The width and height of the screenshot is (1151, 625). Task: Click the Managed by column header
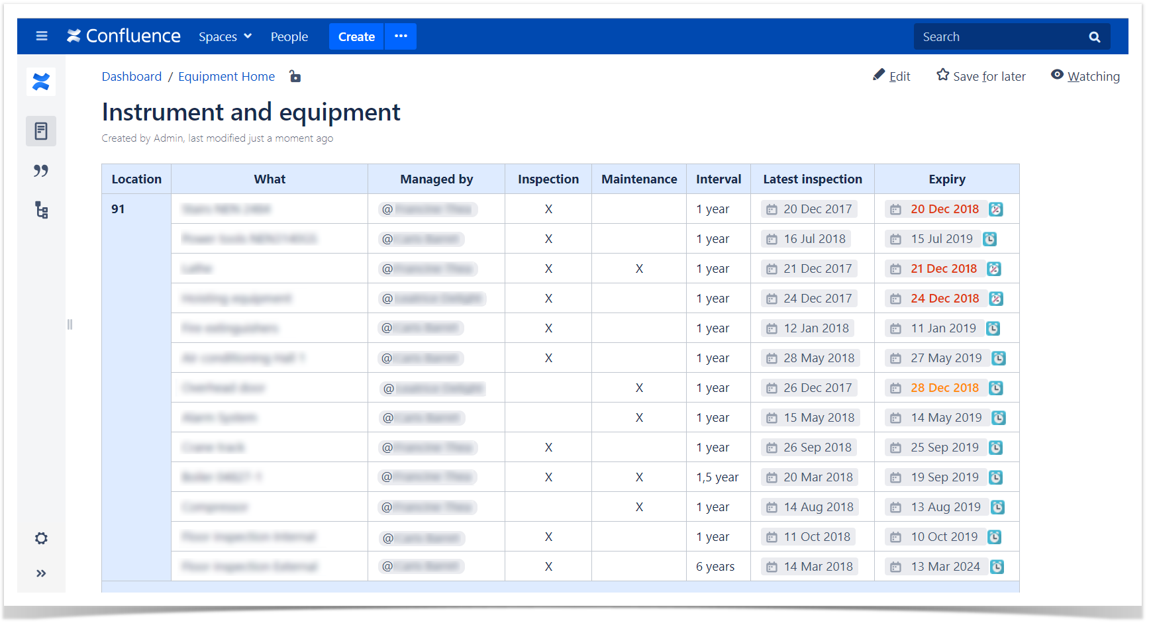tap(436, 179)
